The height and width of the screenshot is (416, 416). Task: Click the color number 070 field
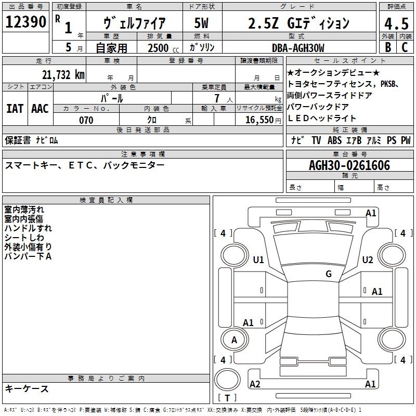(x=86, y=120)
